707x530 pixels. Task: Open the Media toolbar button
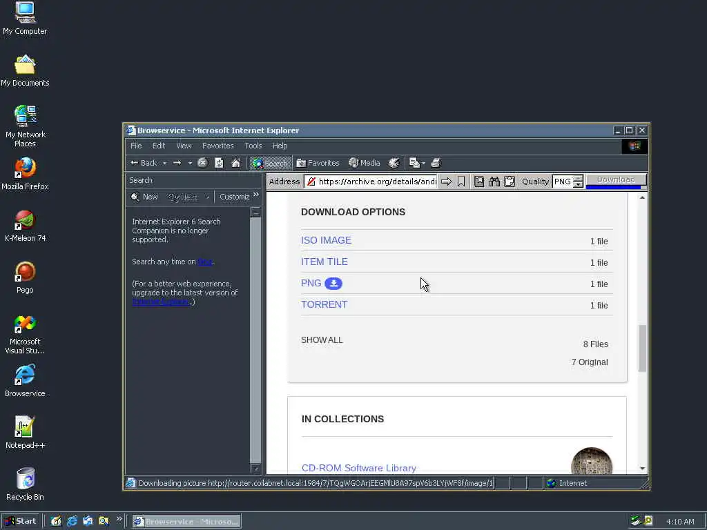[x=365, y=163]
